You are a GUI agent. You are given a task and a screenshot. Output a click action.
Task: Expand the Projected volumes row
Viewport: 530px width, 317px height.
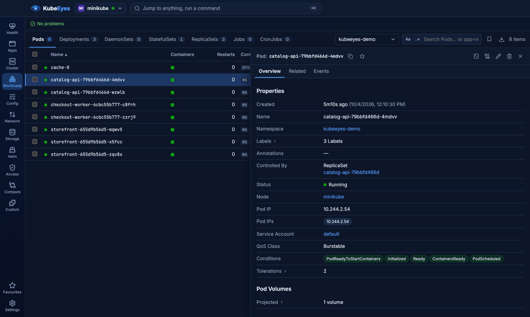pos(270,302)
